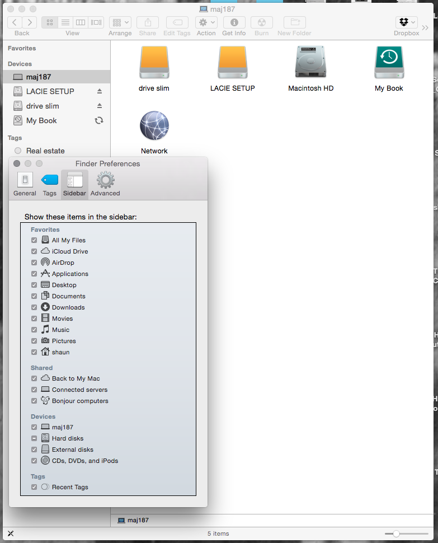Screen dimensions: 438x543
Task: Uncheck Recent Tags checkbox
Action: pyautogui.click(x=34, y=487)
